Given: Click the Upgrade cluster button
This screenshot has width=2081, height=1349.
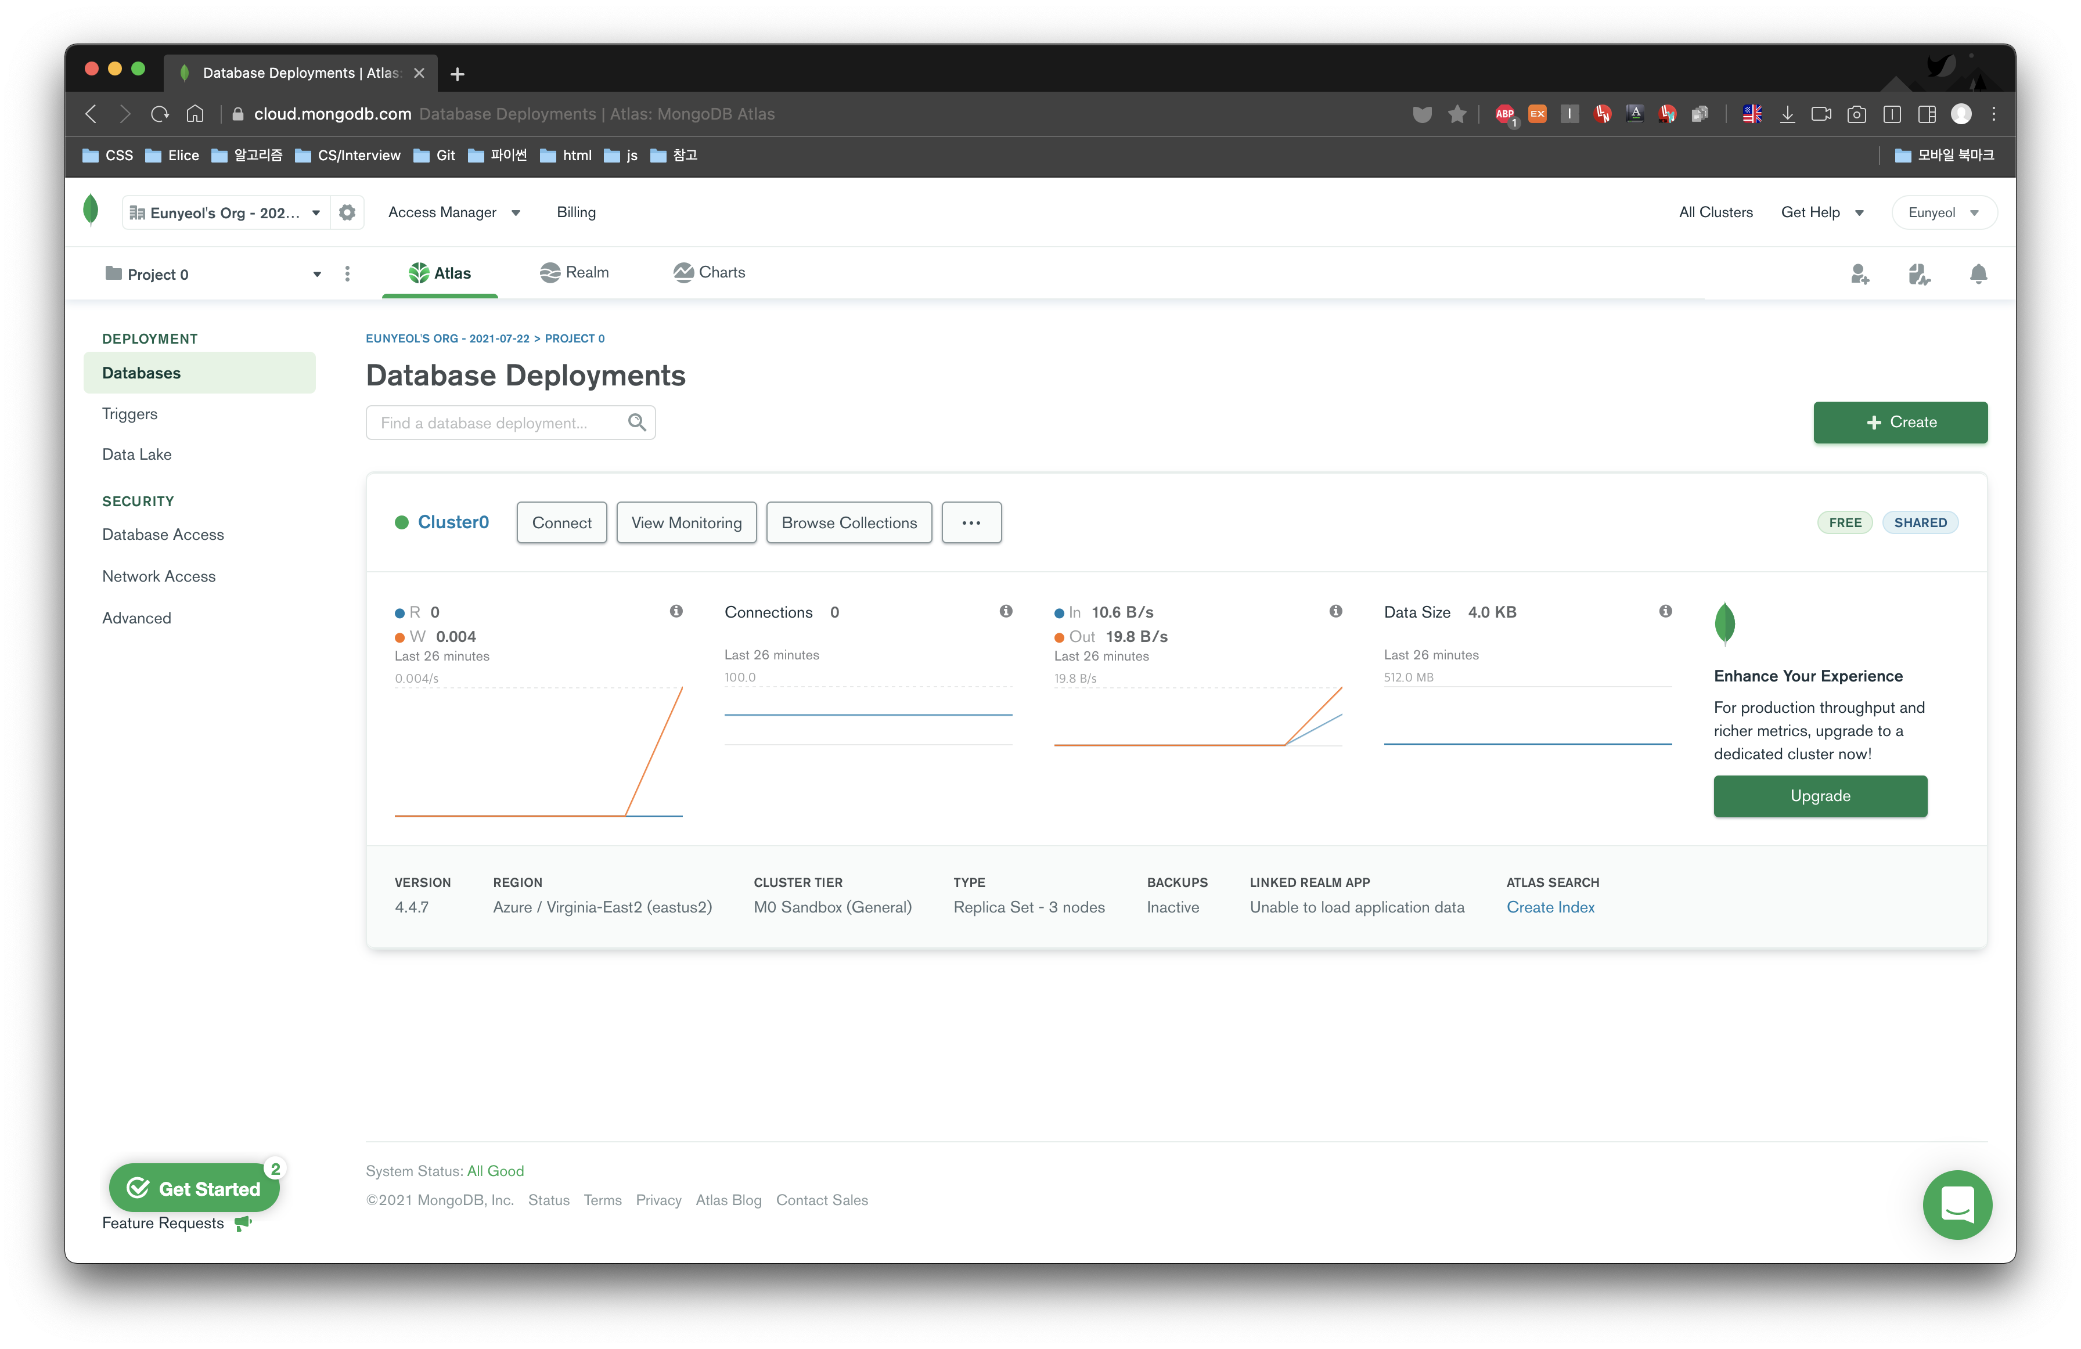Looking at the screenshot, I should [1820, 796].
